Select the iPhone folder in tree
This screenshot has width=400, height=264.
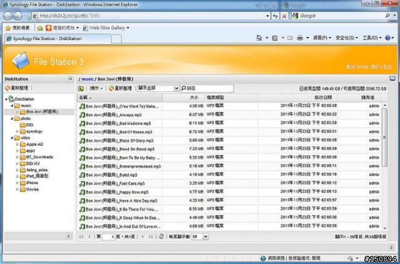(x=32, y=183)
